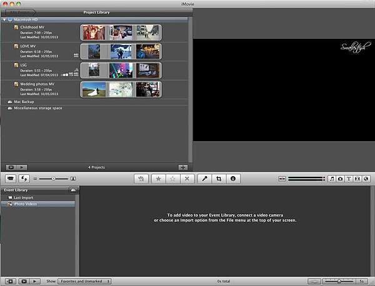Play project full screen in Project Library
The height and width of the screenshot is (286, 375).
11,167
